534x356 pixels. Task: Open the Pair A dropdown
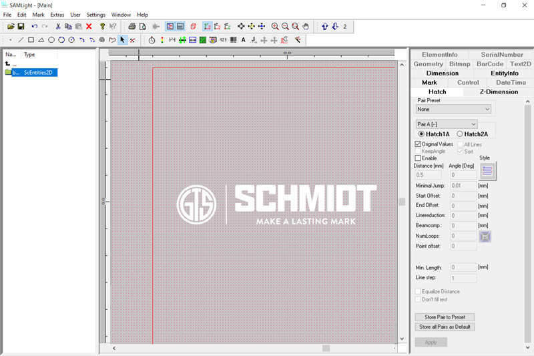(x=447, y=124)
